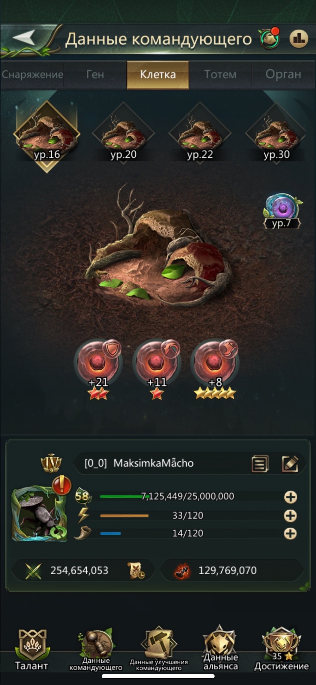This screenshot has width=316, height=685.
Task: Open the ant avatar icon with red dot
Action: tap(270, 38)
